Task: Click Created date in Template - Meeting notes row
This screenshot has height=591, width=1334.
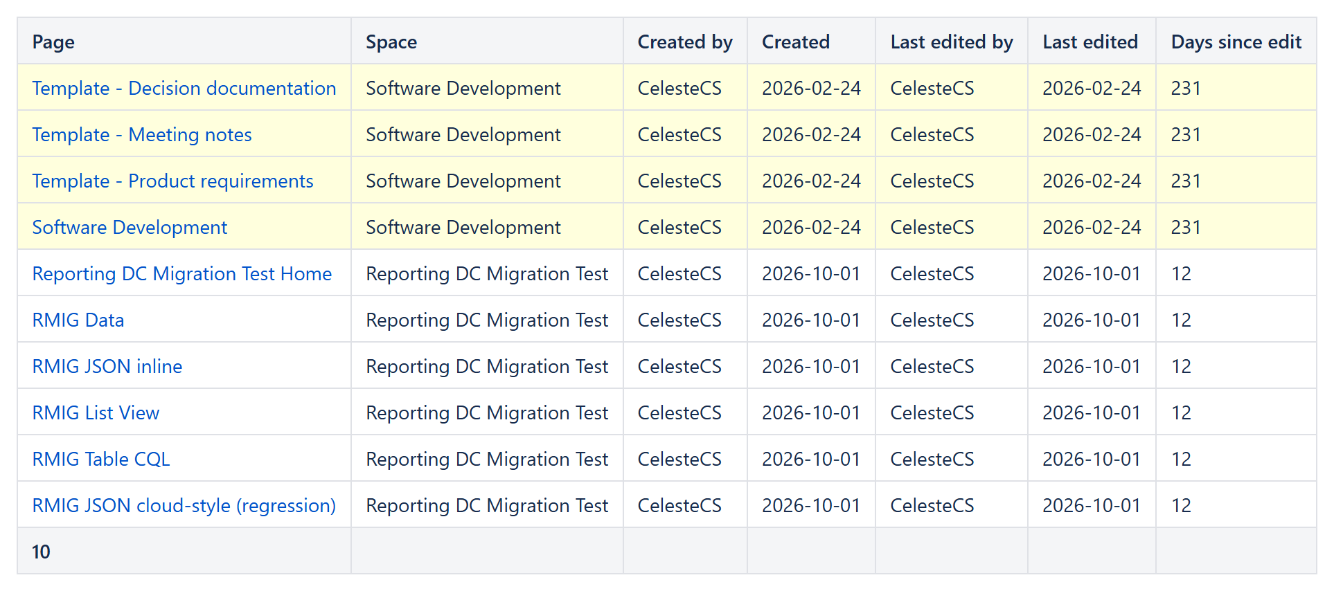Action: [811, 134]
